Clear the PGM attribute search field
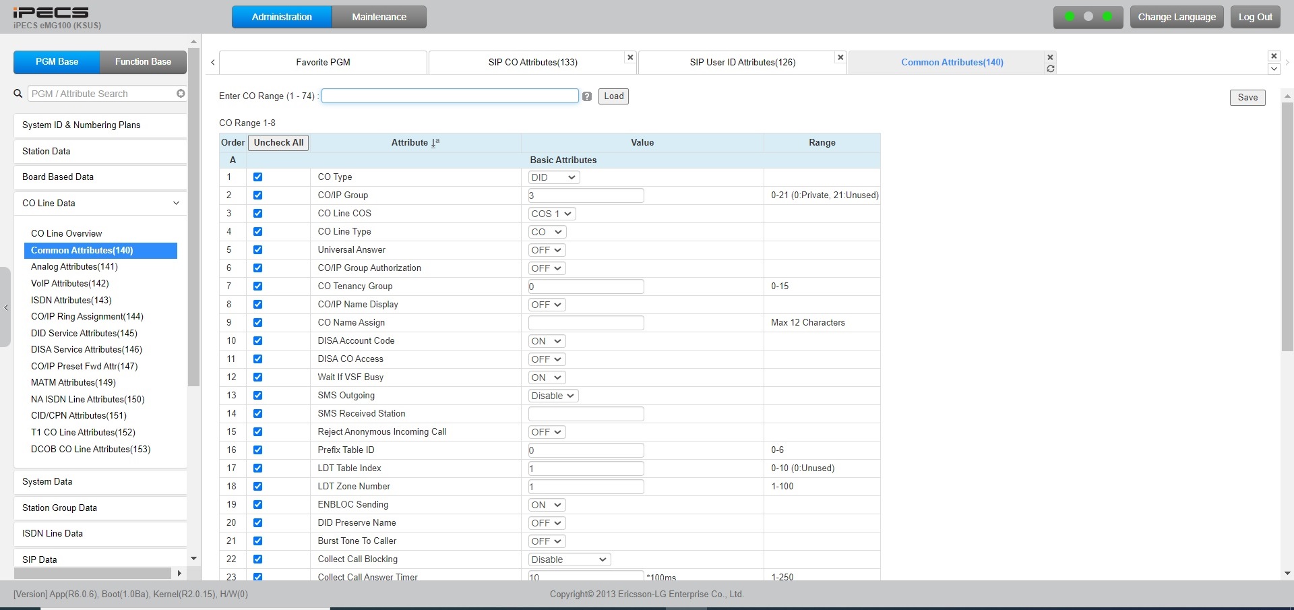The image size is (1294, 610). (x=181, y=94)
